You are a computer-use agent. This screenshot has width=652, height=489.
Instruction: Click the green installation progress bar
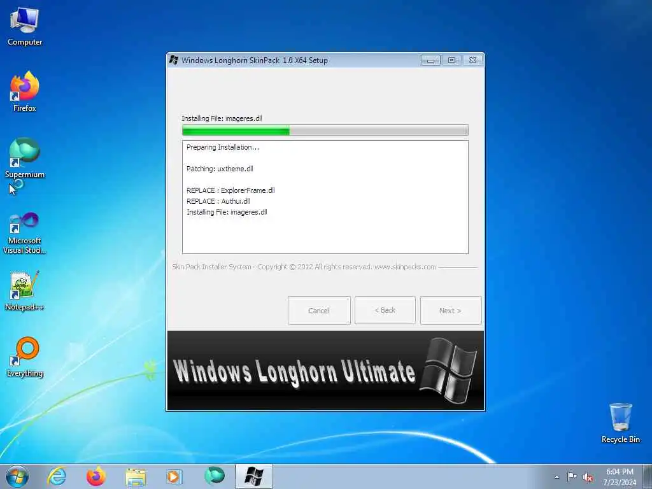point(325,131)
